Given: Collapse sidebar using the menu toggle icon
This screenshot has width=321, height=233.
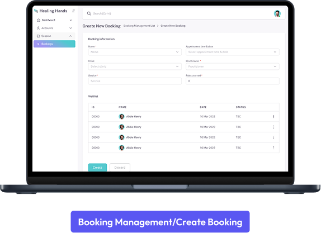Looking at the screenshot, I should [73, 11].
